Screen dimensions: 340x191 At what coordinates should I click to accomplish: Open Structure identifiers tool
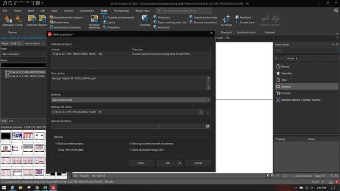[x=95, y=22]
